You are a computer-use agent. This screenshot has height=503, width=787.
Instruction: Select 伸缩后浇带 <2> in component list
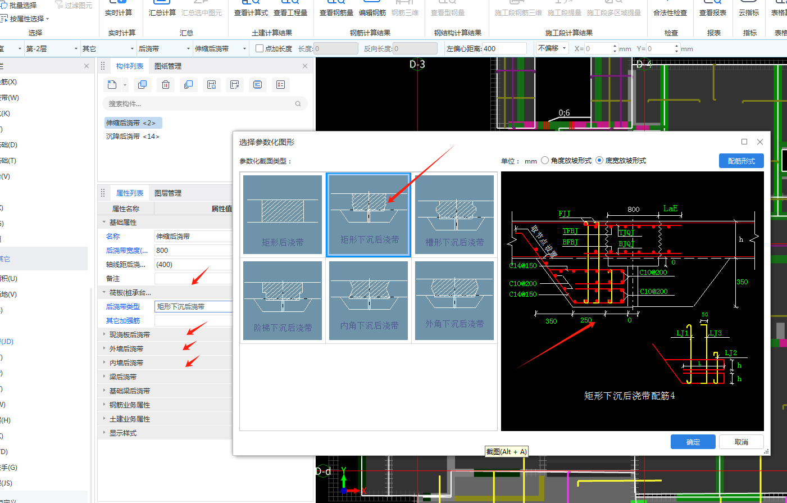(133, 123)
